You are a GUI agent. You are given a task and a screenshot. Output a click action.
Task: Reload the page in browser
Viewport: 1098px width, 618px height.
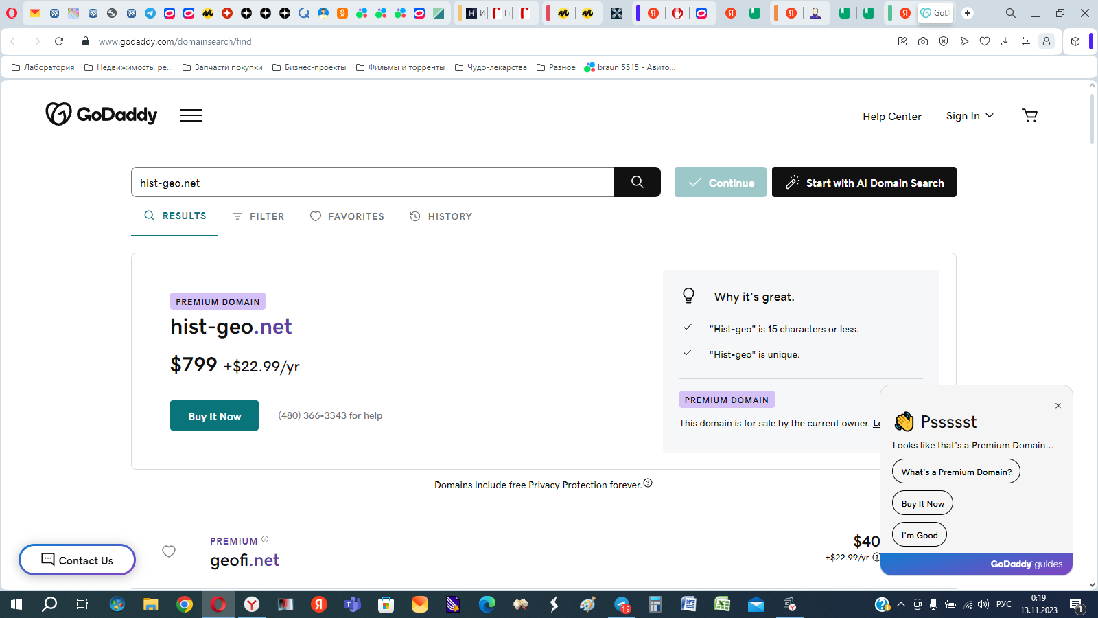point(59,41)
